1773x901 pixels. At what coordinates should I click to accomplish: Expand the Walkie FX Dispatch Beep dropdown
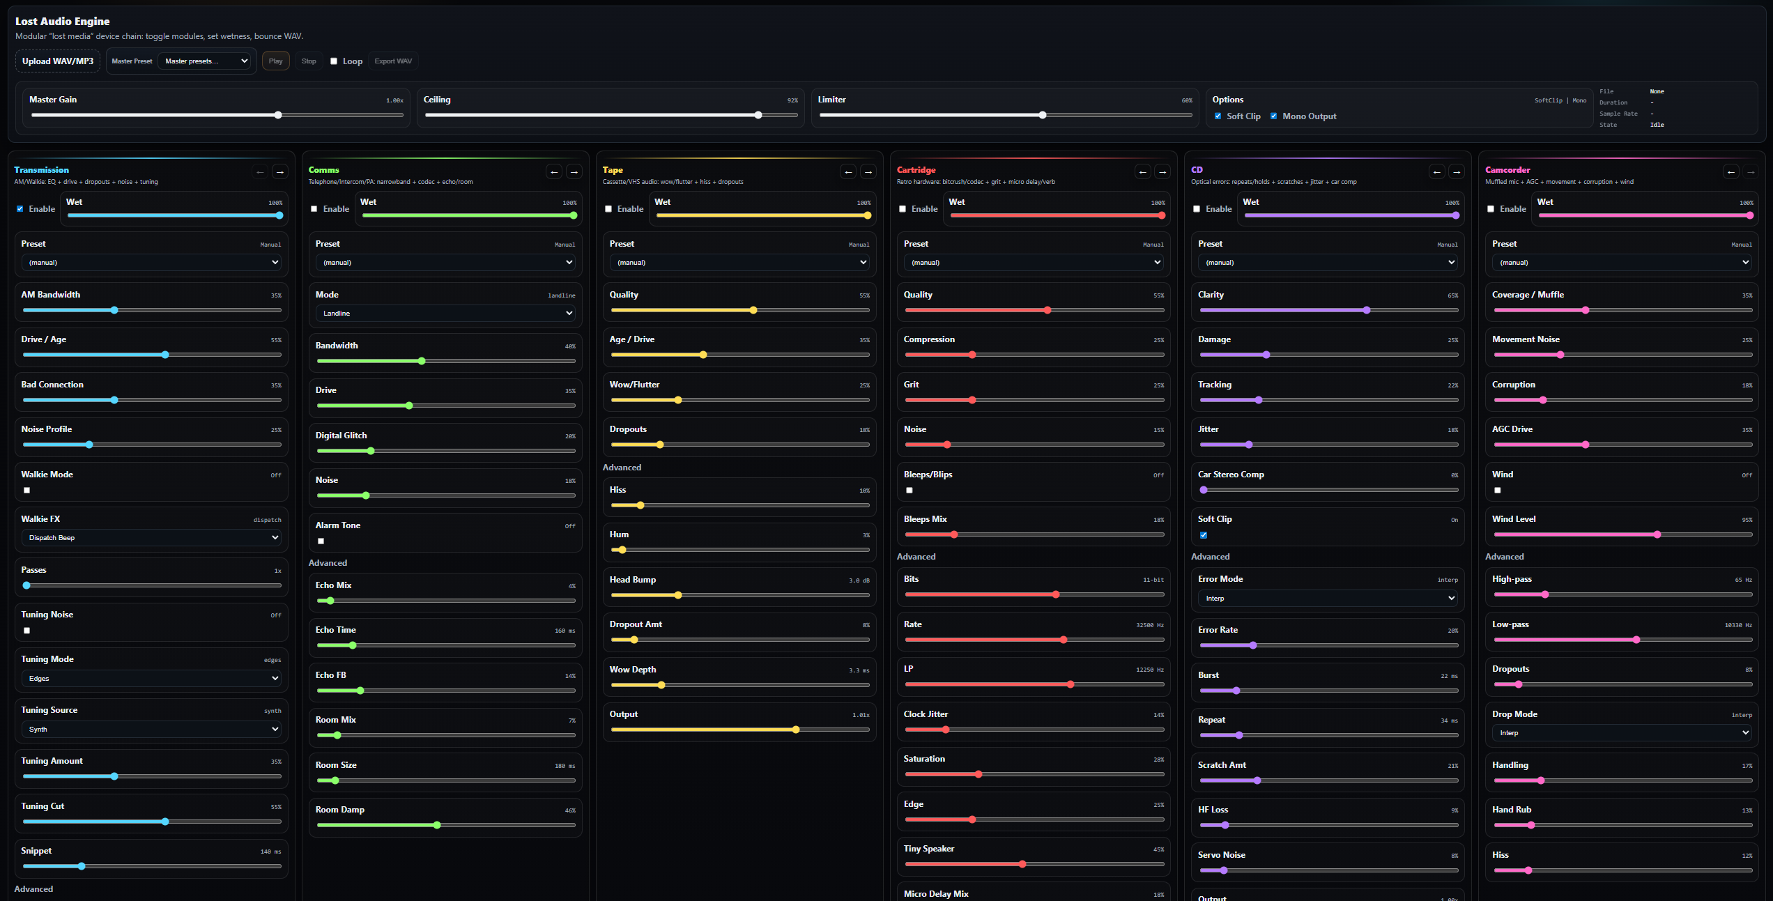click(x=151, y=538)
